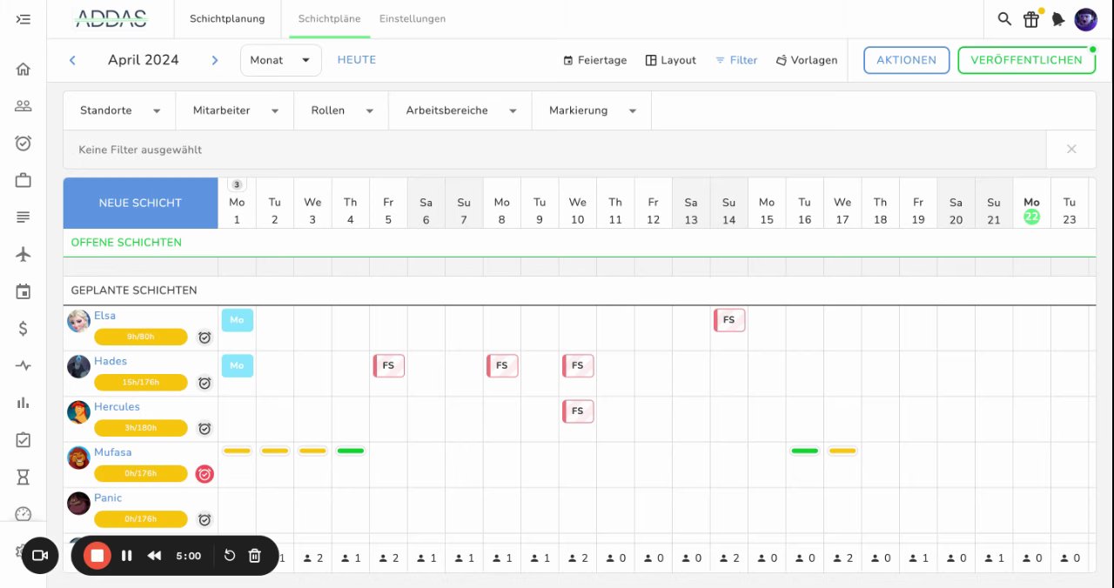Click Mufasa's yellow marker on Wednesday 17
The width and height of the screenshot is (1114, 588).
[842, 451]
